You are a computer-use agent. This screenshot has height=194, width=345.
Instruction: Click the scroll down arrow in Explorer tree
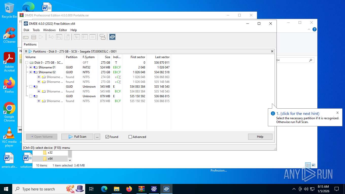(x=70, y=160)
